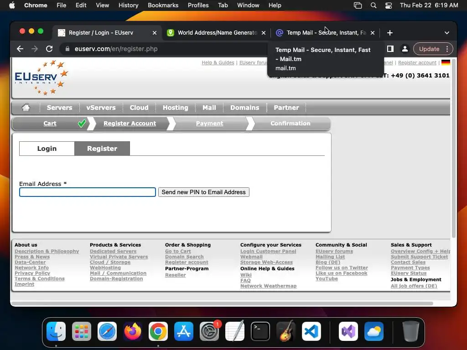Open the Bookmarks menu
Viewport: 467px width, 350px height.
pos(163,5)
